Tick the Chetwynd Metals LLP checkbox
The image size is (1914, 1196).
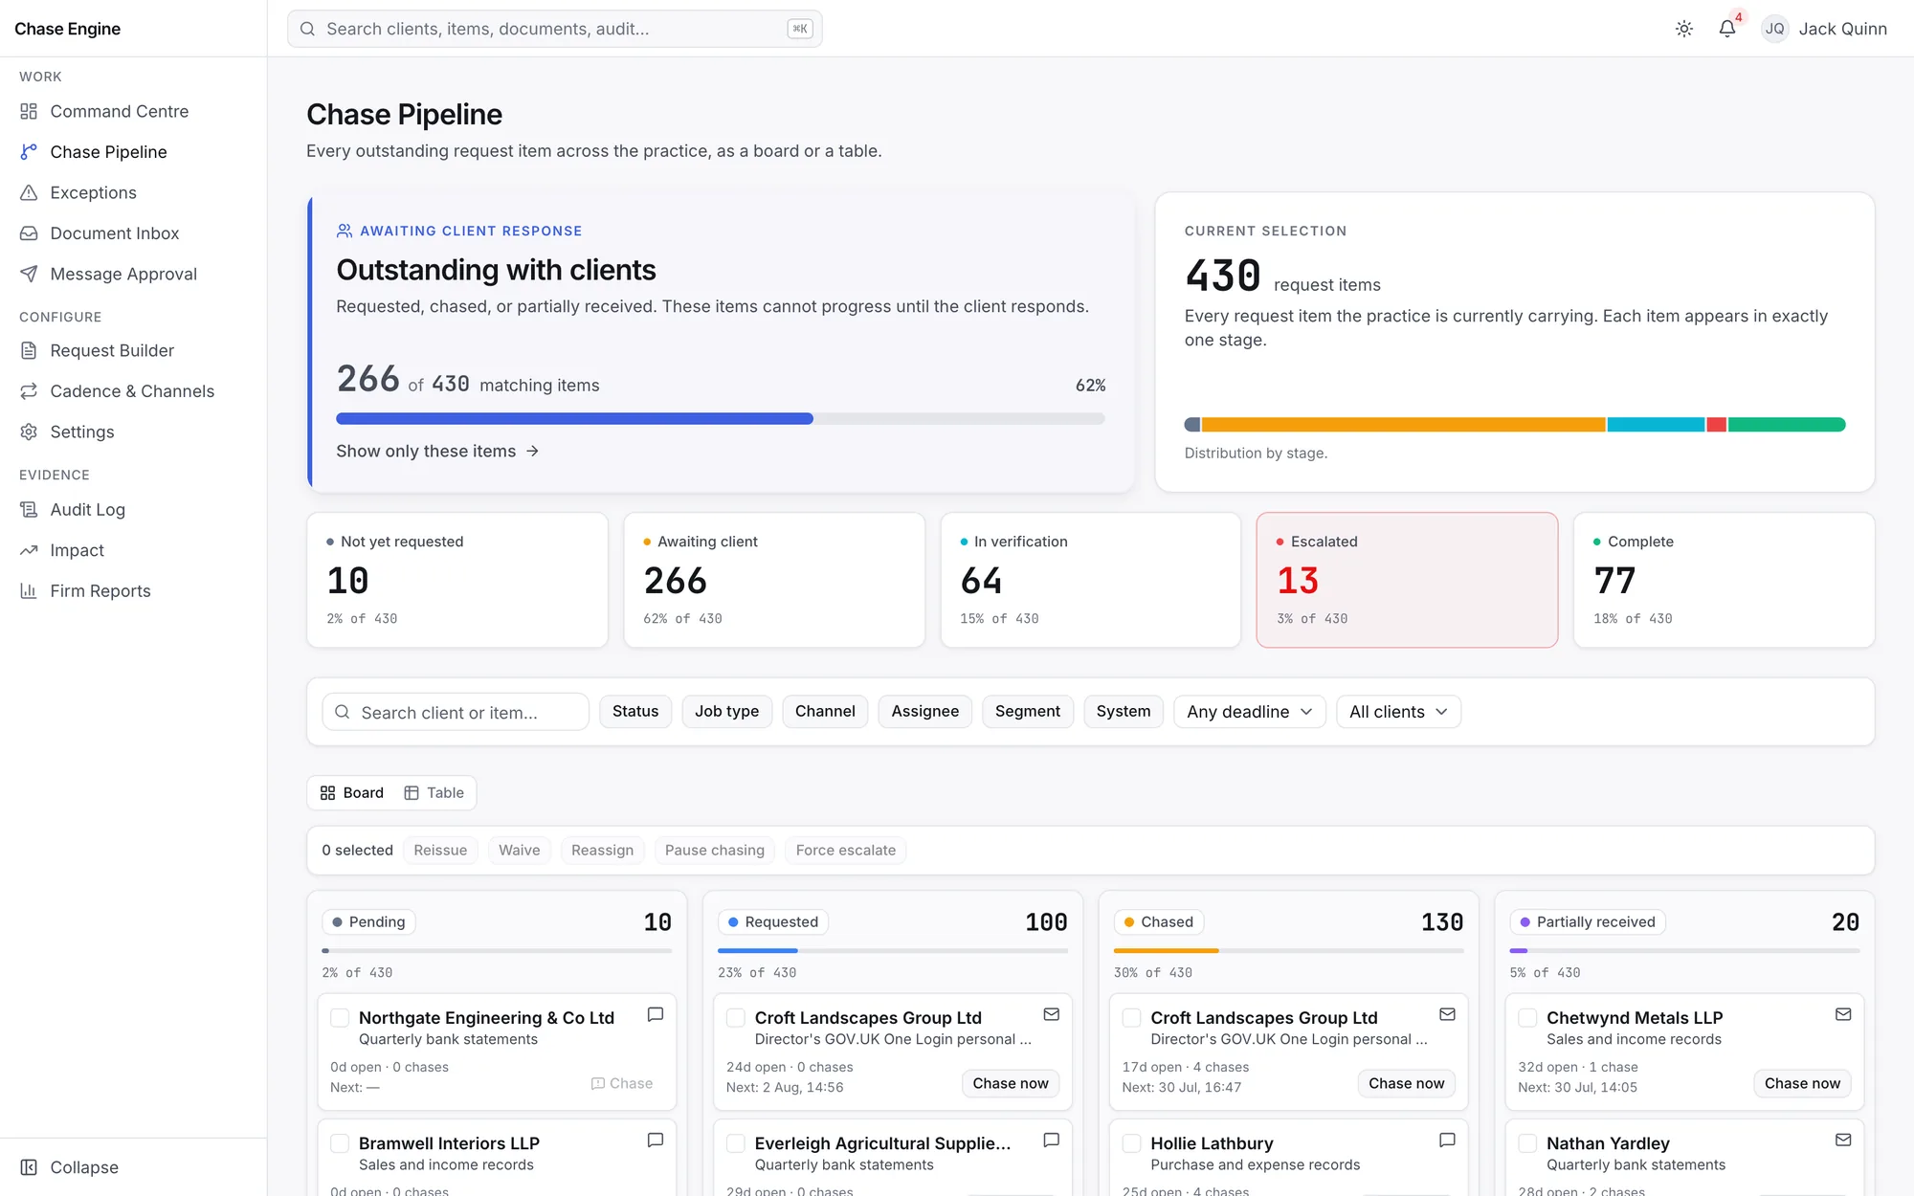(1528, 1018)
